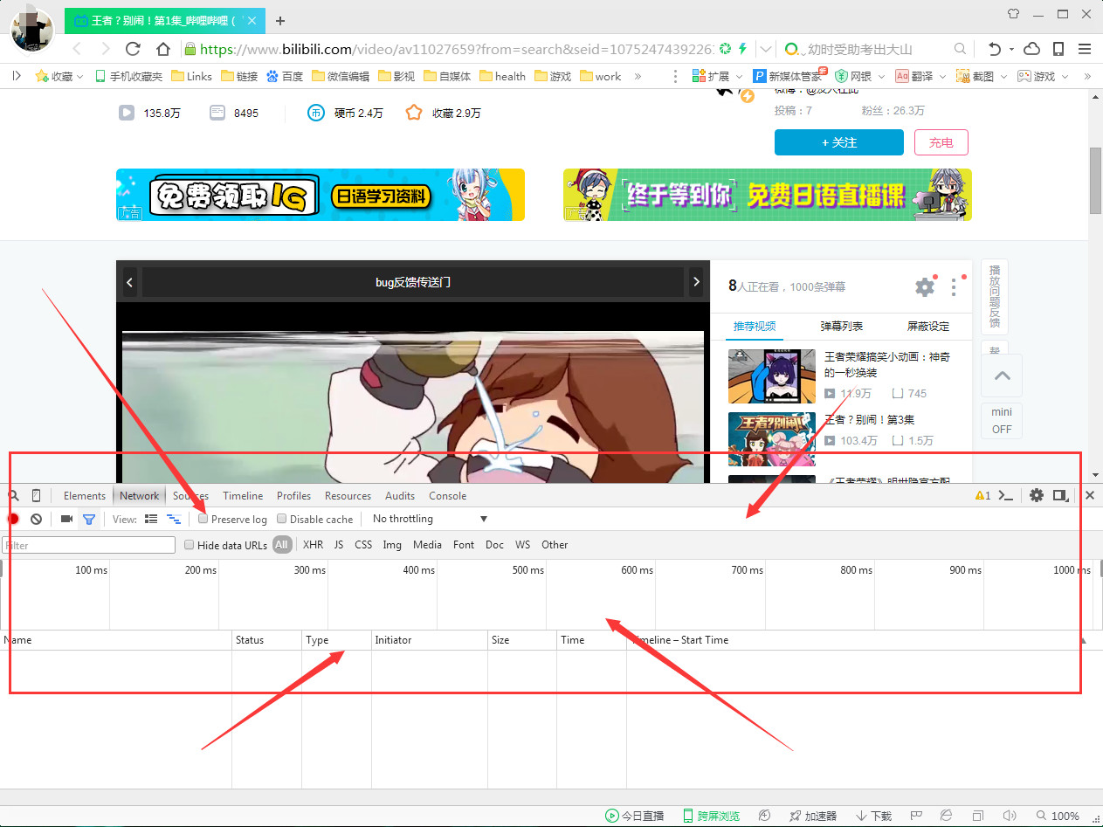
Task: Expand the 收藏 bookmarks dropdown arrow
Action: [x=80, y=77]
